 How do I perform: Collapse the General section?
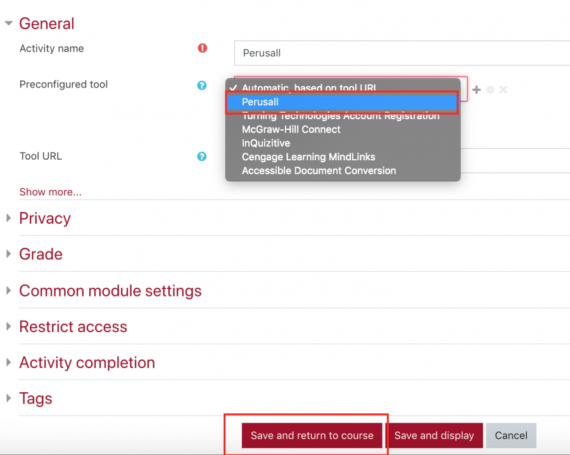pos(9,23)
